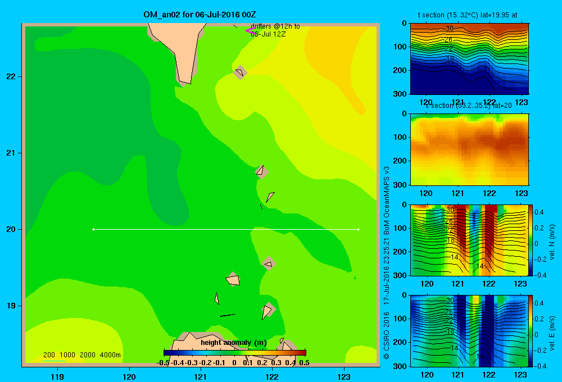Click the -0.5 tick on height anomaly bar

tap(163, 363)
